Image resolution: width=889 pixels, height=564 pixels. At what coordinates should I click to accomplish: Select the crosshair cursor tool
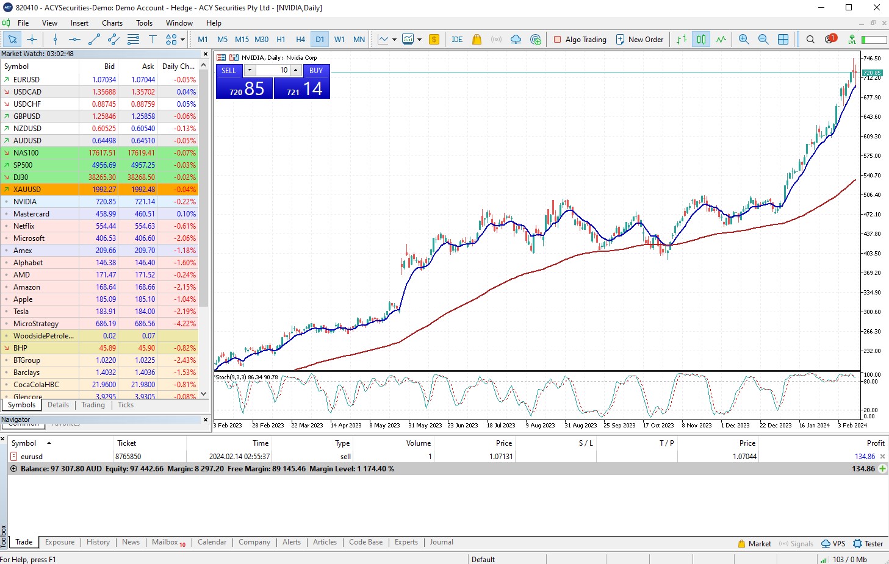coord(32,40)
